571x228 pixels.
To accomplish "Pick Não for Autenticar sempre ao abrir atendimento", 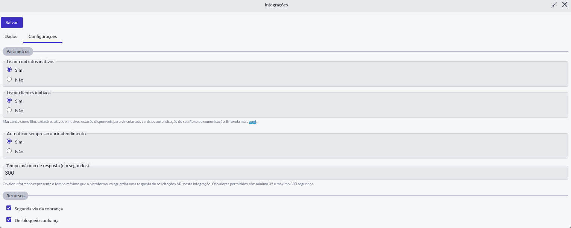I will [9, 151].
